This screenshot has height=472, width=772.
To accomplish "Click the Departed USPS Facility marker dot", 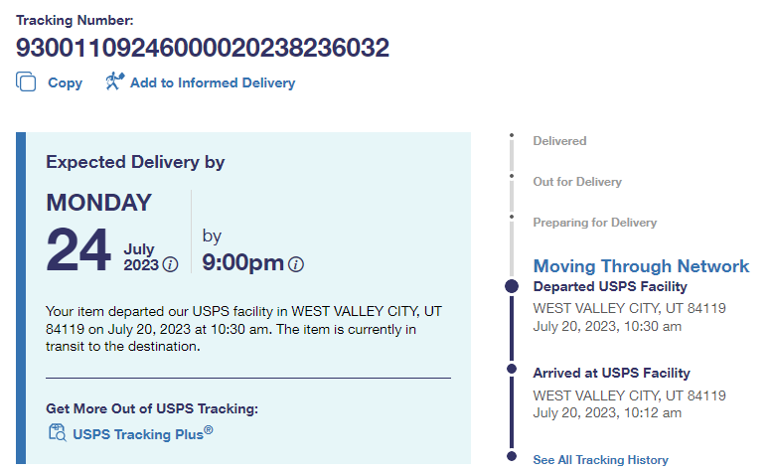I will [x=512, y=286].
